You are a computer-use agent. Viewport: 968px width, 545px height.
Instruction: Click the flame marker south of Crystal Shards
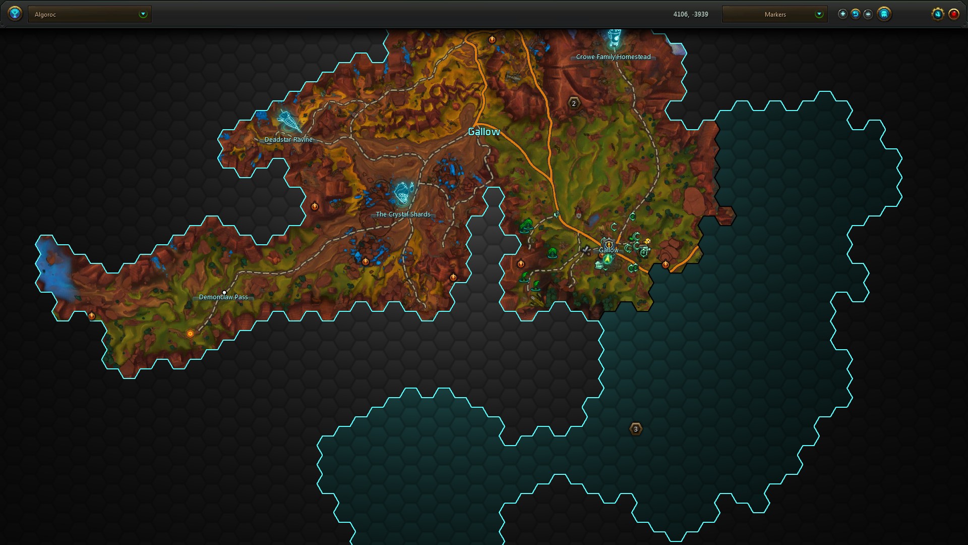366,261
